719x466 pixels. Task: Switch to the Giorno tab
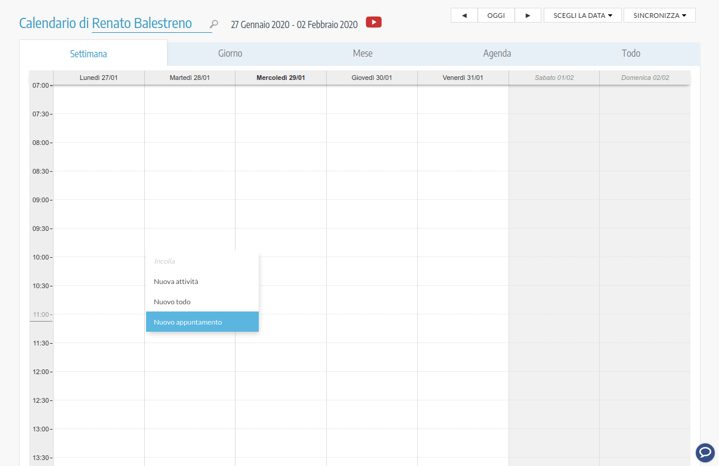coord(230,53)
